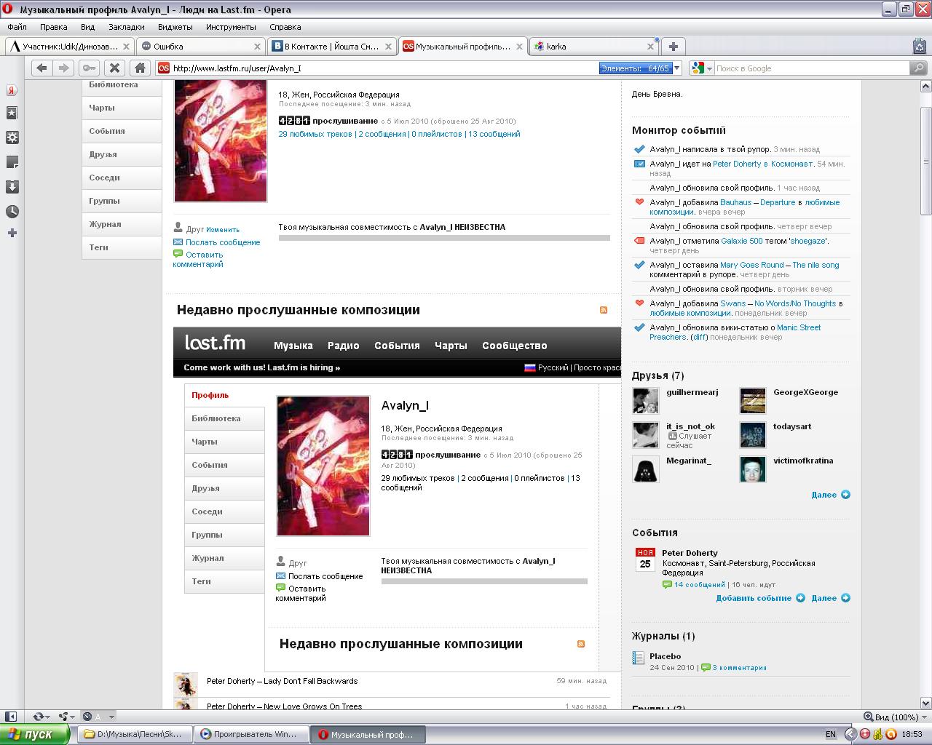Click the НОЯ 25 event calendar icon
The height and width of the screenshot is (745, 932).
click(x=645, y=559)
